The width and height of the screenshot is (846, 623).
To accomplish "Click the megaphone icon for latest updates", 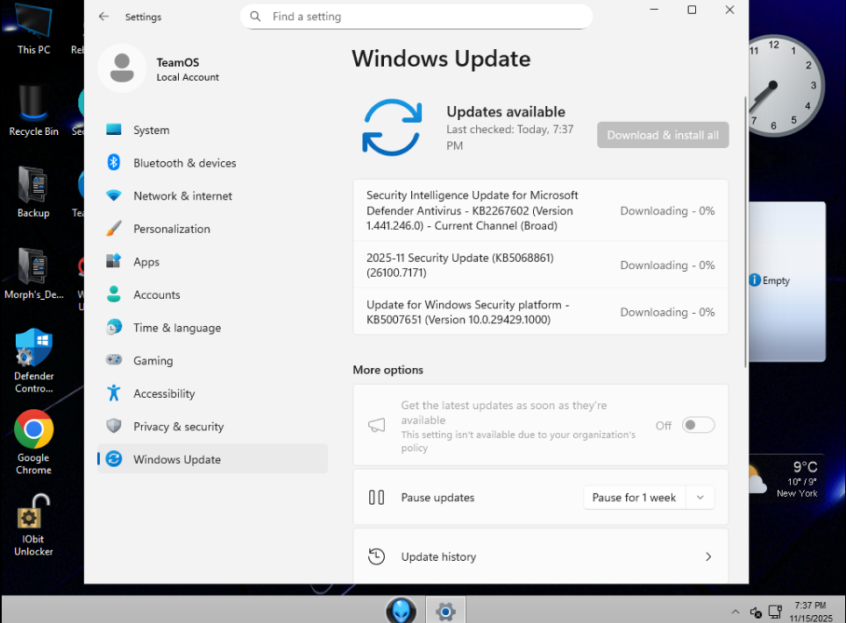I will (x=377, y=426).
